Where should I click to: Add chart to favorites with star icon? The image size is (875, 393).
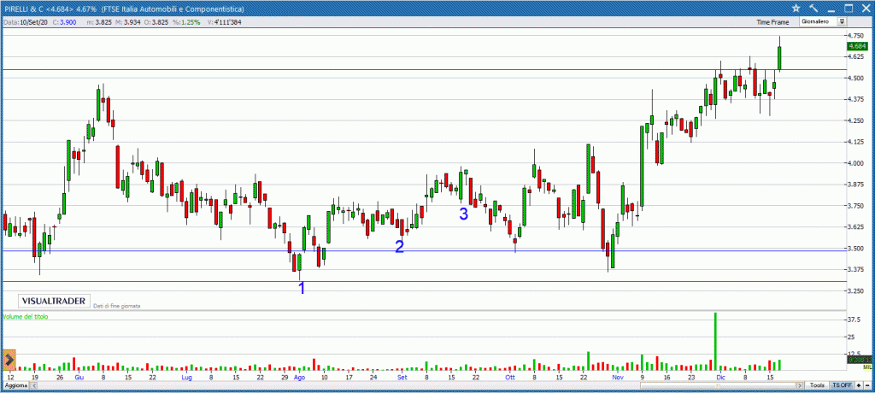[796, 8]
